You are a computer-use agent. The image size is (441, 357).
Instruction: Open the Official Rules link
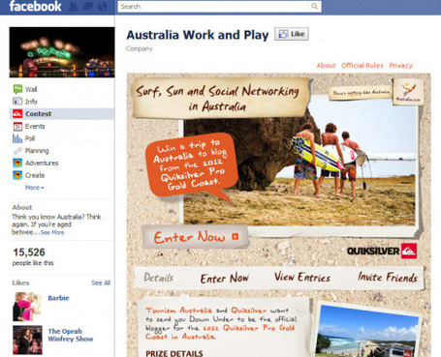click(x=362, y=66)
